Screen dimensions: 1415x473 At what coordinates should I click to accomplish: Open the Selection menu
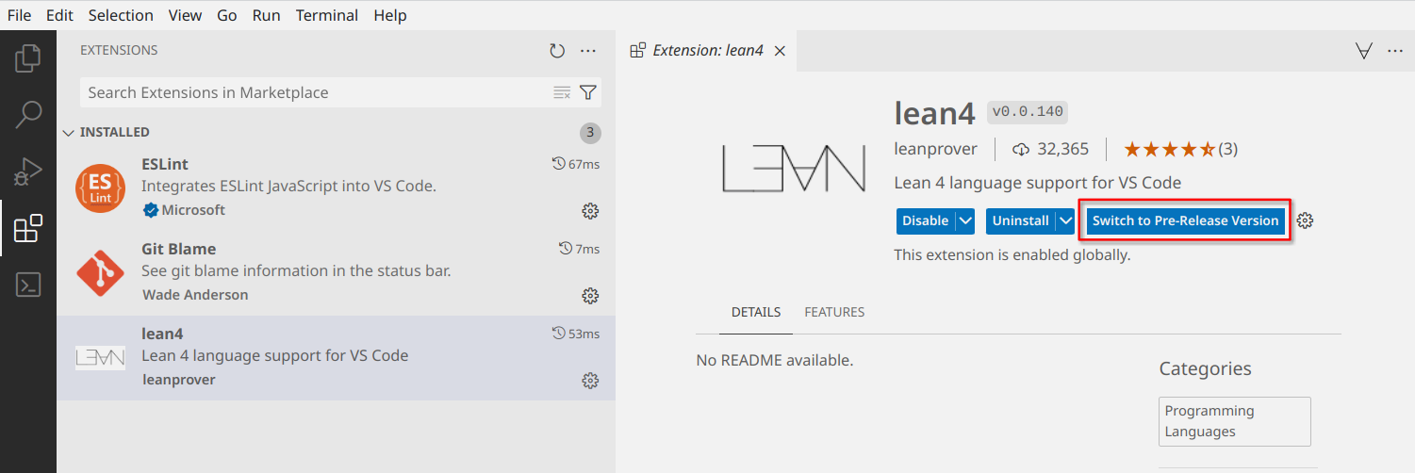121,15
